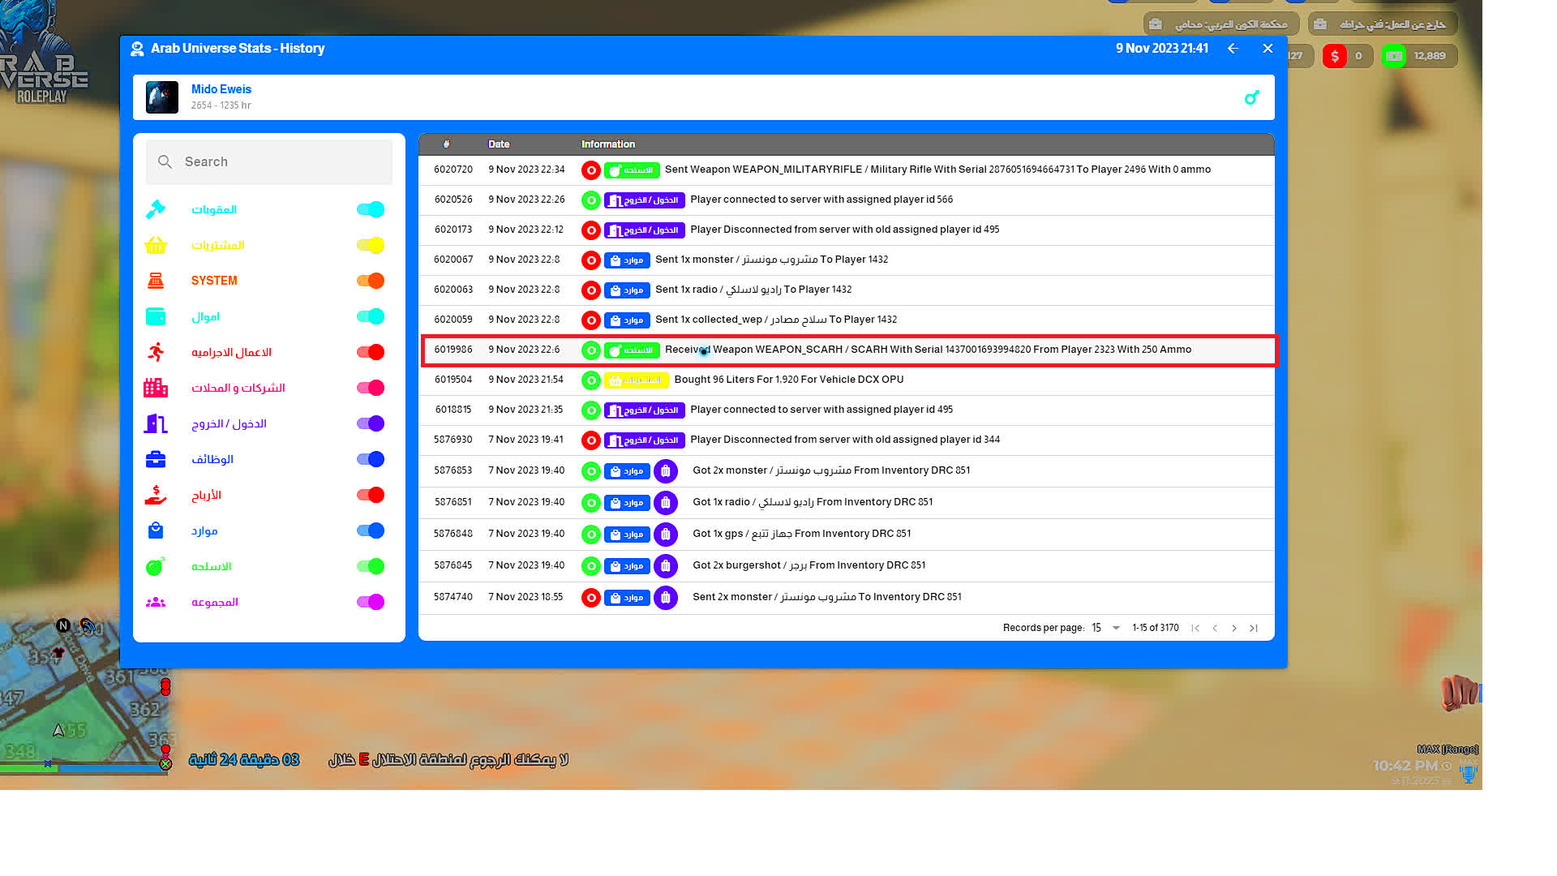Click purple trash icon on row 5876853
Viewport: 1557px width, 876px height.
point(666,470)
